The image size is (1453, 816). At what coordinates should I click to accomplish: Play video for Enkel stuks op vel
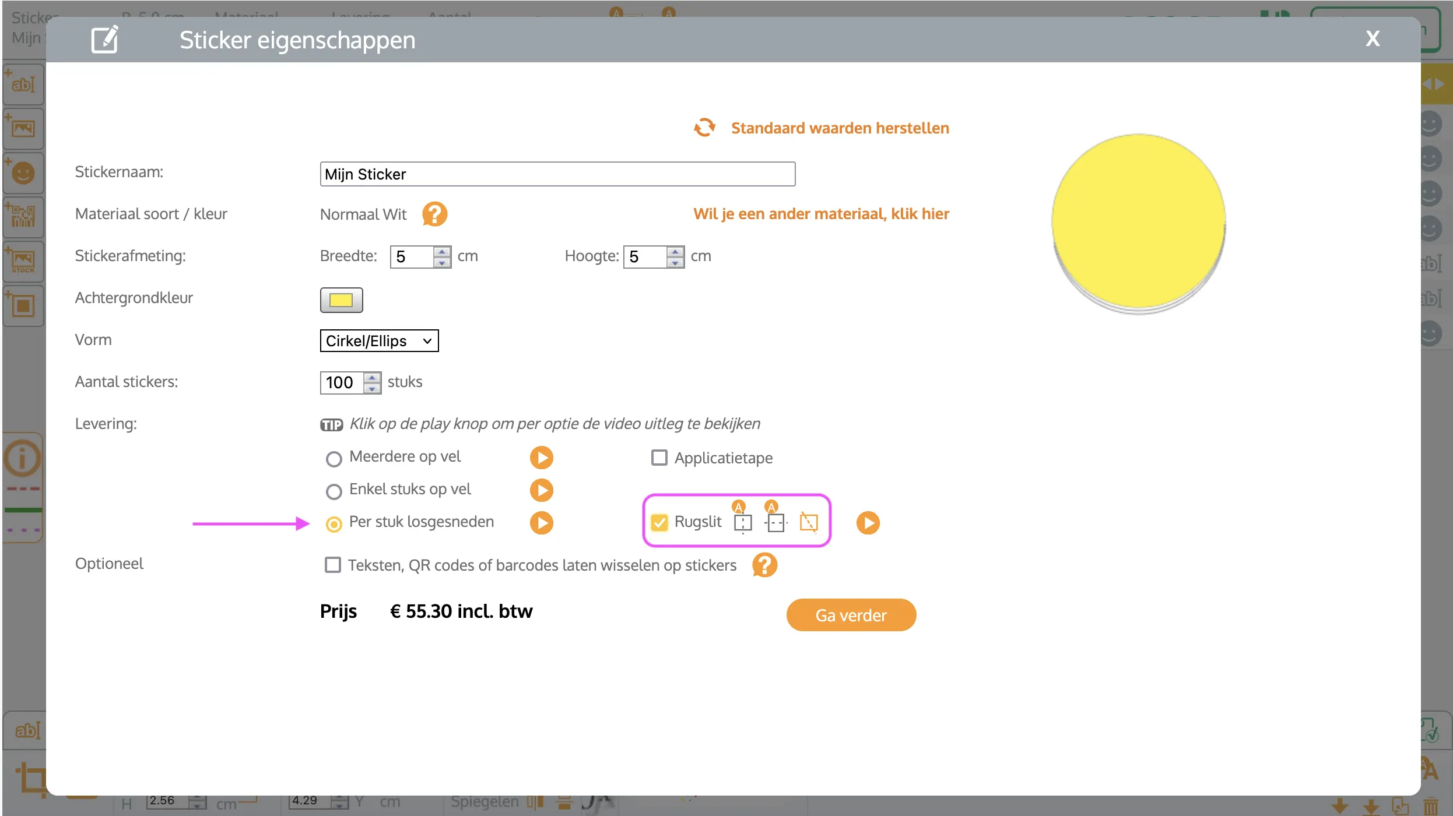pos(541,490)
